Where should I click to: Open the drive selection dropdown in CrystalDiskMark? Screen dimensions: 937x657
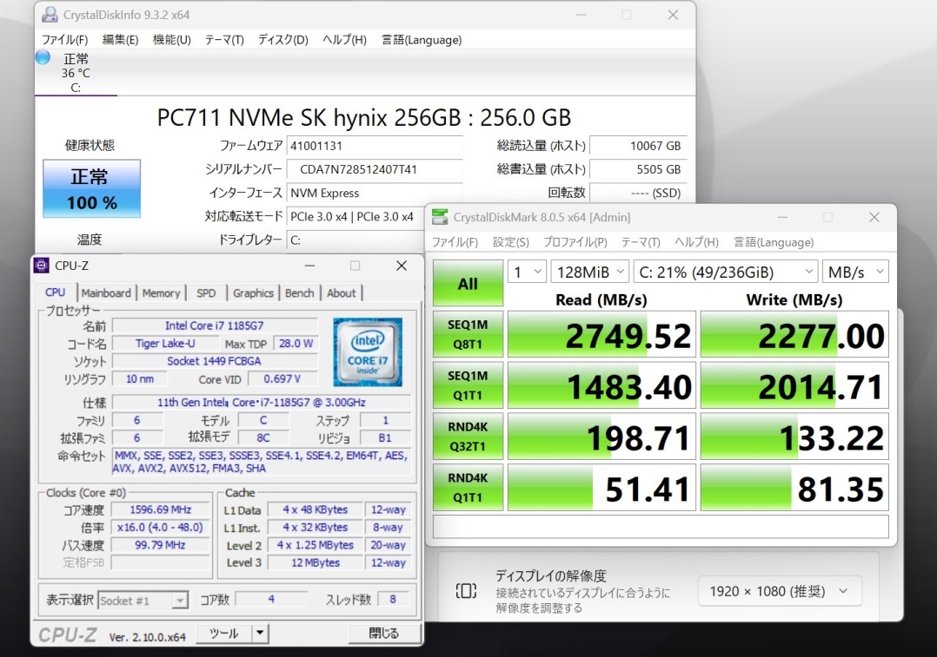(726, 271)
